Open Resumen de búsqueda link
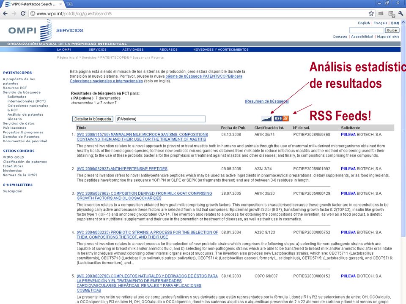The height and width of the screenshot is (304, 406). pos(267,101)
